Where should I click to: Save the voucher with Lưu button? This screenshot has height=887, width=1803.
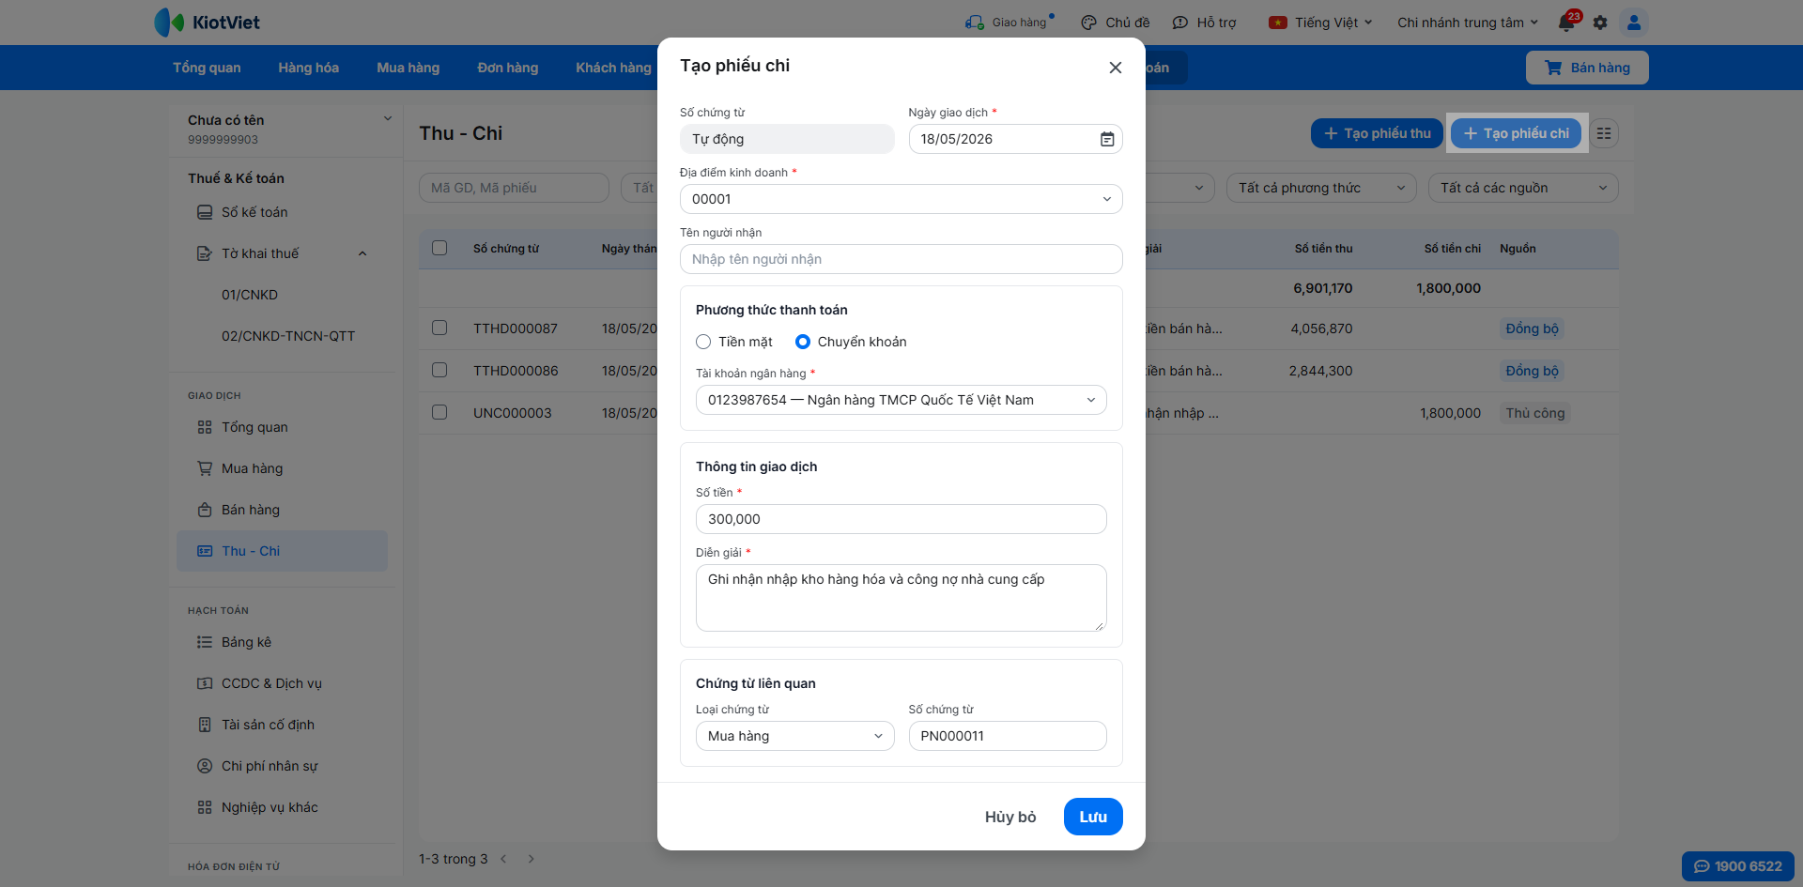(x=1093, y=817)
